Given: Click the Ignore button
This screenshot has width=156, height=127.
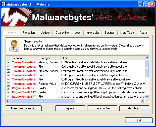Looking at the screenshot, I should pos(70,108).
